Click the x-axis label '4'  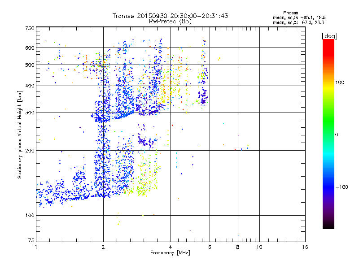tap(171, 247)
